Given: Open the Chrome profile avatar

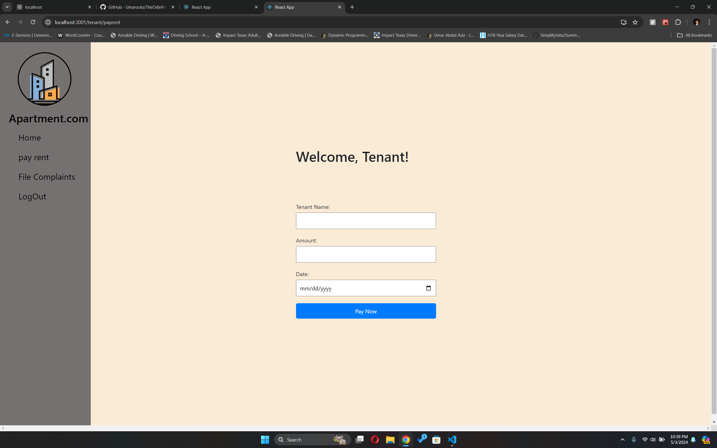Looking at the screenshot, I should 697,22.
